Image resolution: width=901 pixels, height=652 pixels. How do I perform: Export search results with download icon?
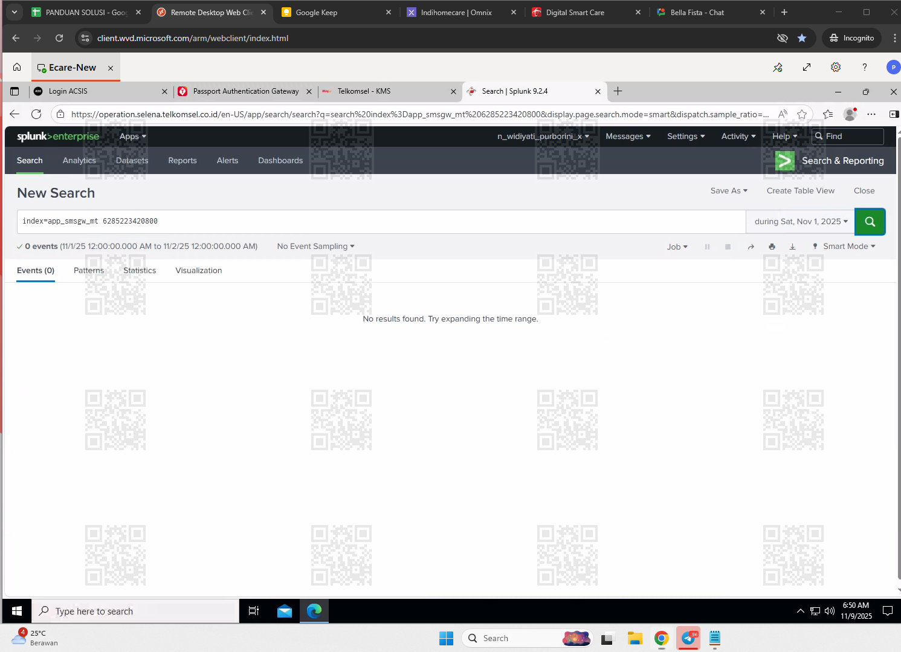pyautogui.click(x=792, y=247)
